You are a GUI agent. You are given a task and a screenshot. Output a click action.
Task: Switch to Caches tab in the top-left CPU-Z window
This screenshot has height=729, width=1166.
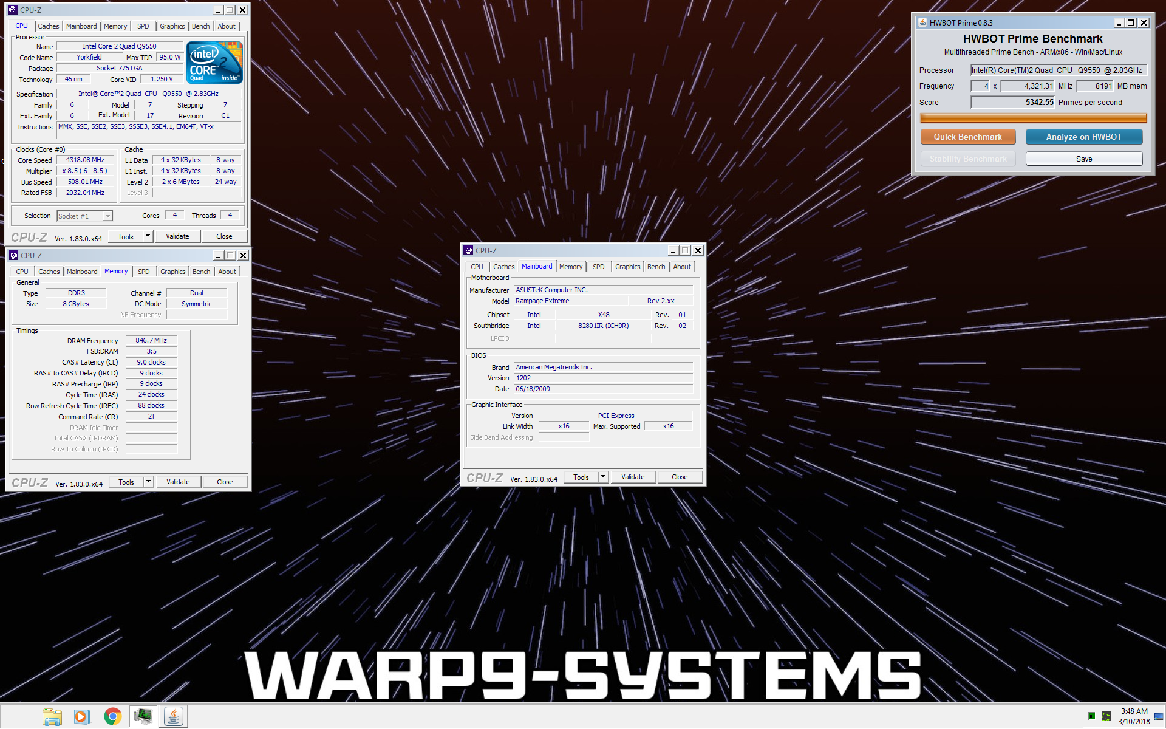(x=49, y=26)
